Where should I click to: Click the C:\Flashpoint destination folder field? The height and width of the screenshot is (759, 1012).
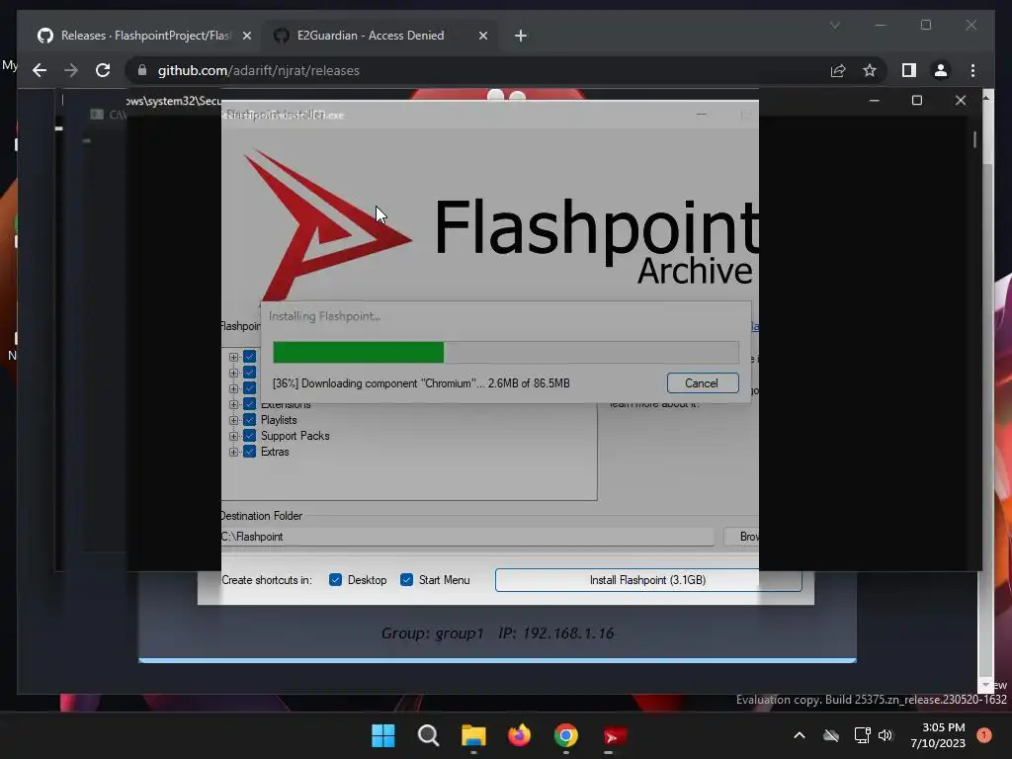[x=467, y=537]
